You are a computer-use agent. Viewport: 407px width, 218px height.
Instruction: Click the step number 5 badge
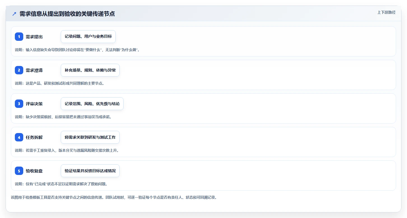point(19,171)
